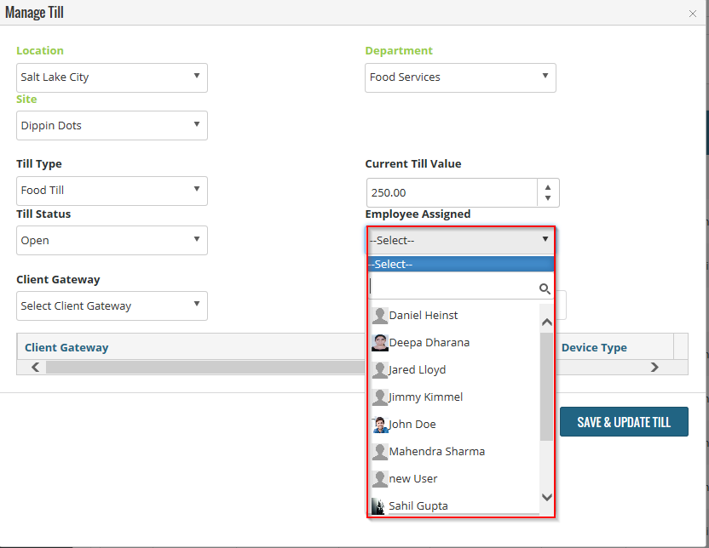Increase the Current Till Value
The width and height of the screenshot is (709, 548).
coord(547,186)
